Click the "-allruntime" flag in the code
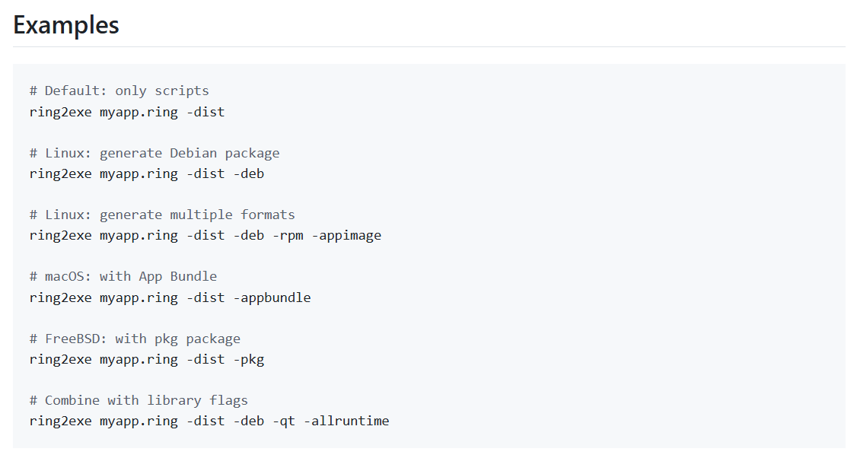The height and width of the screenshot is (458, 857). [346, 421]
